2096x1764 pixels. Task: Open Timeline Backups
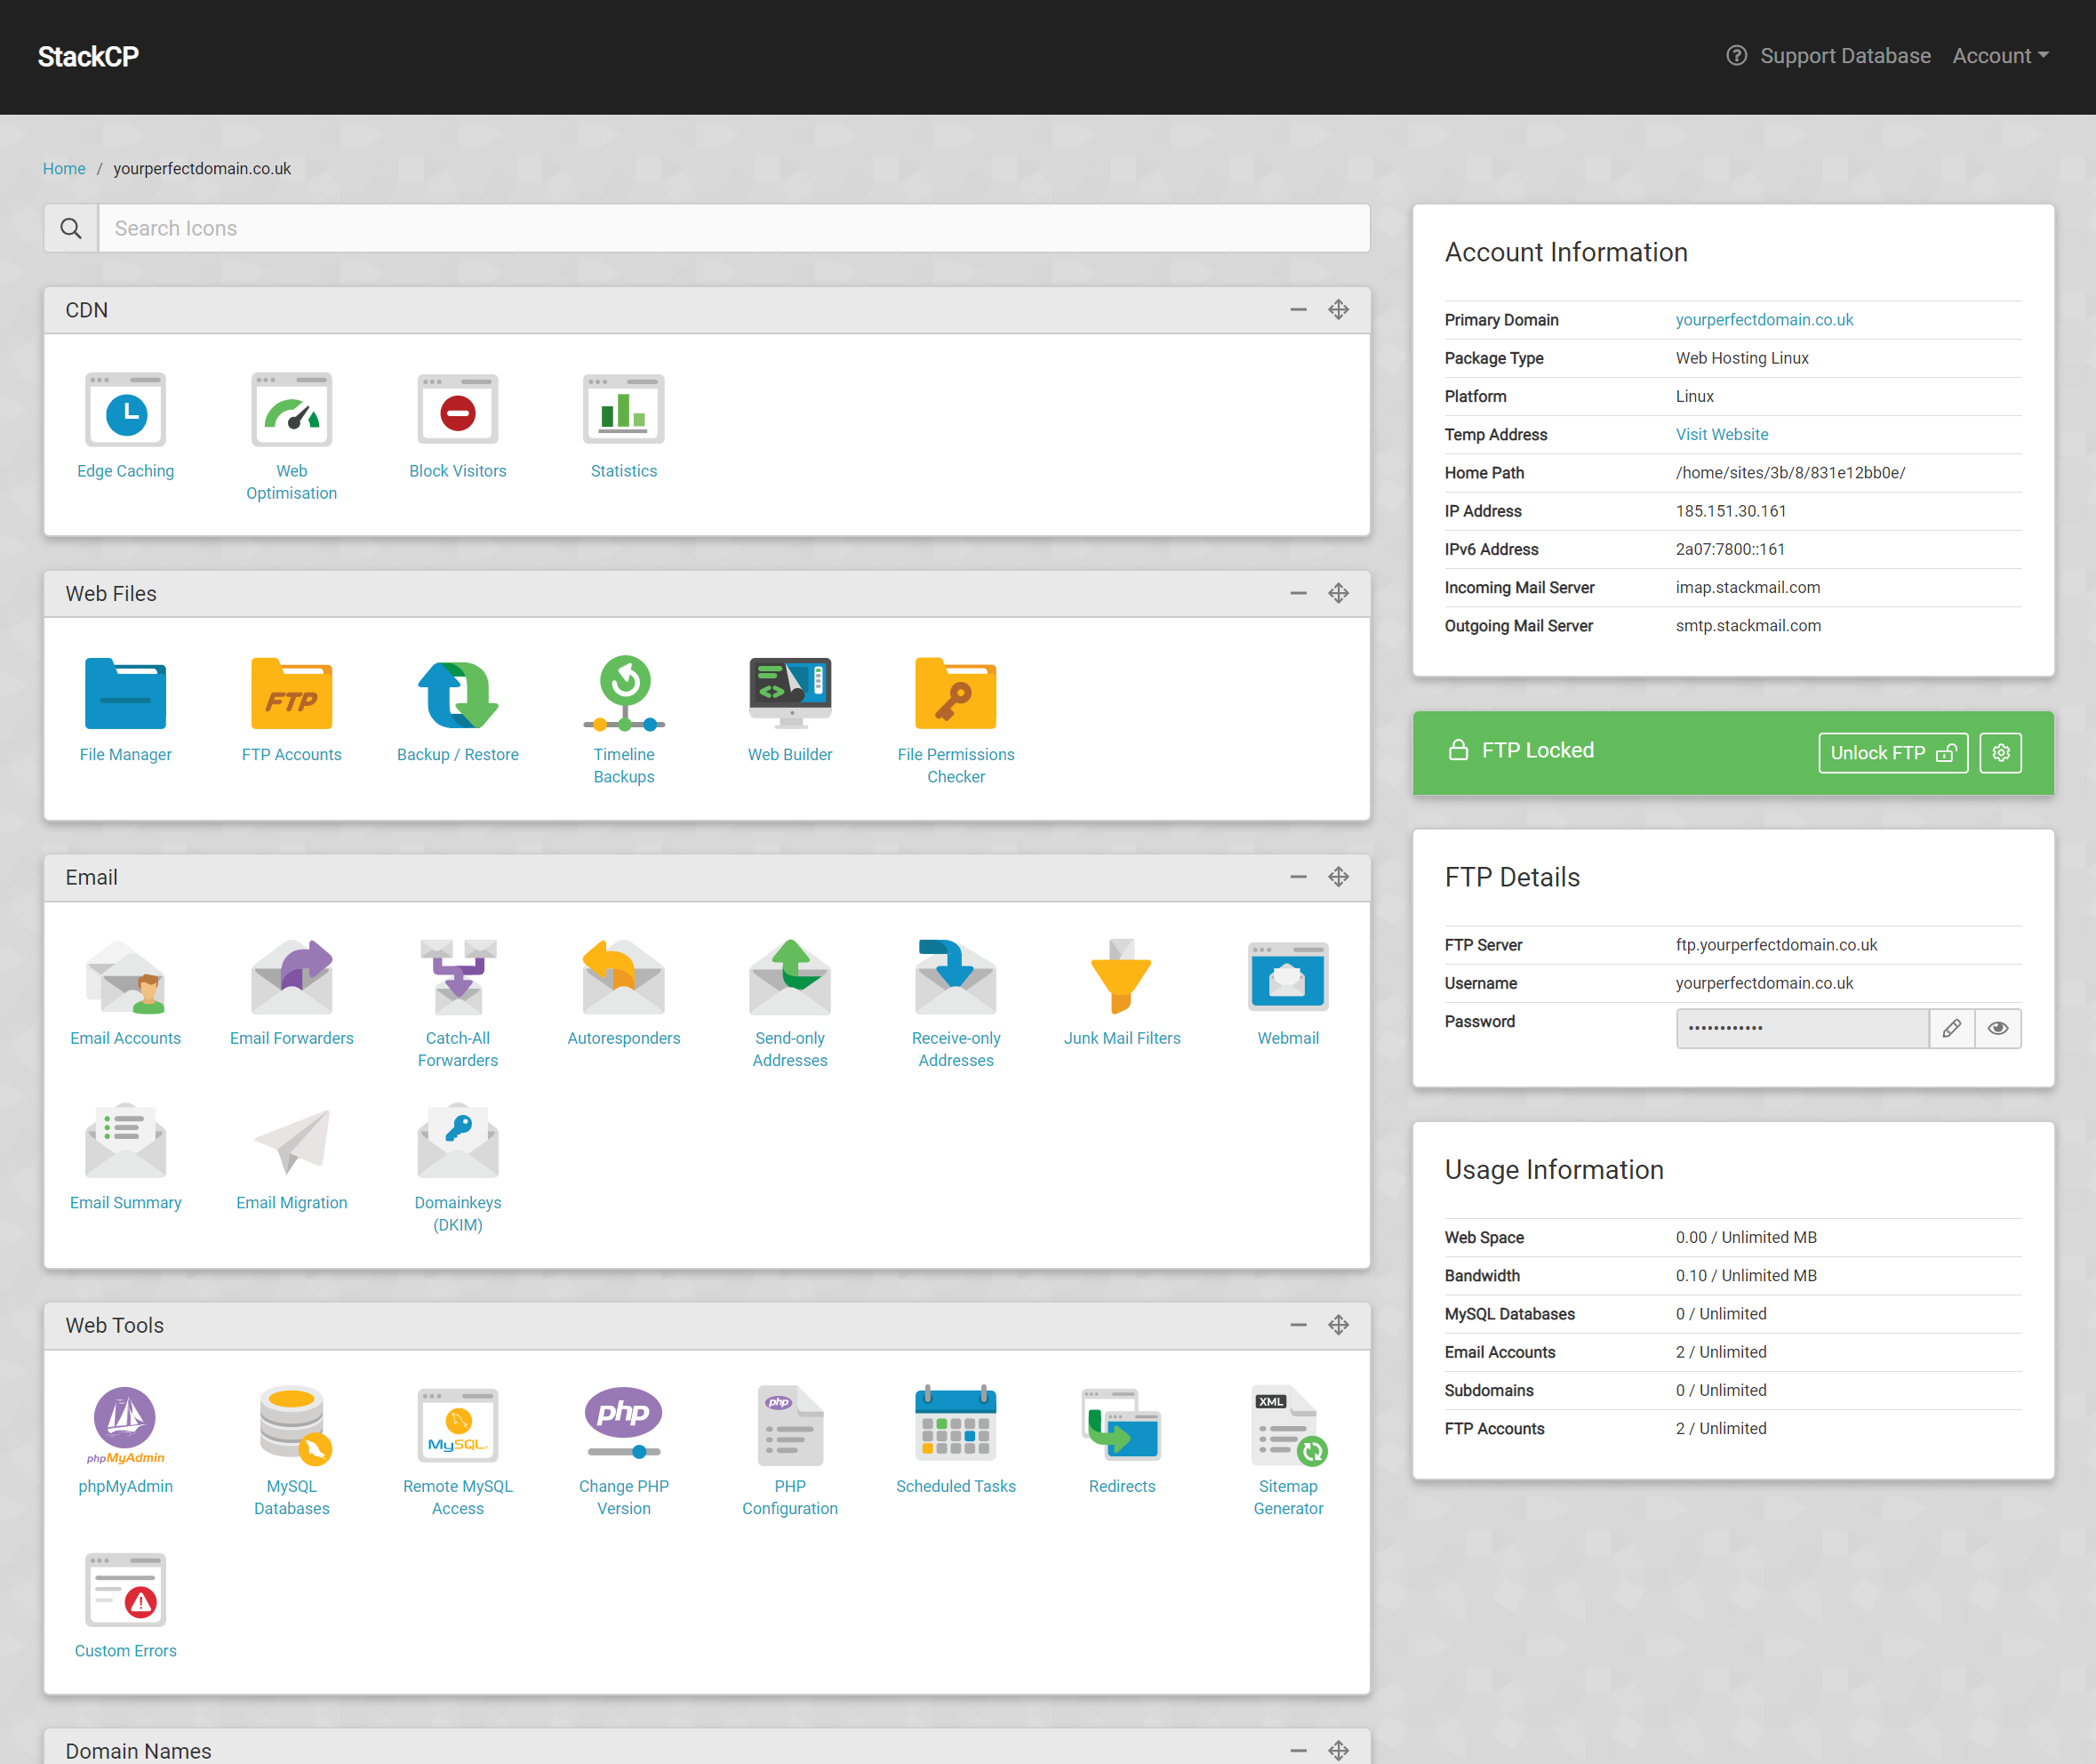(624, 720)
